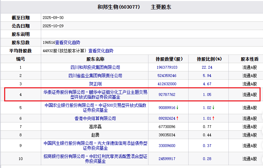The image size is (263, 168).
Task: Click red up arrow beside 89282624
Action: tap(178, 118)
